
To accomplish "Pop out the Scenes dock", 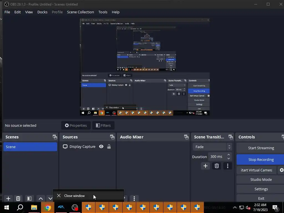I will (55, 137).
